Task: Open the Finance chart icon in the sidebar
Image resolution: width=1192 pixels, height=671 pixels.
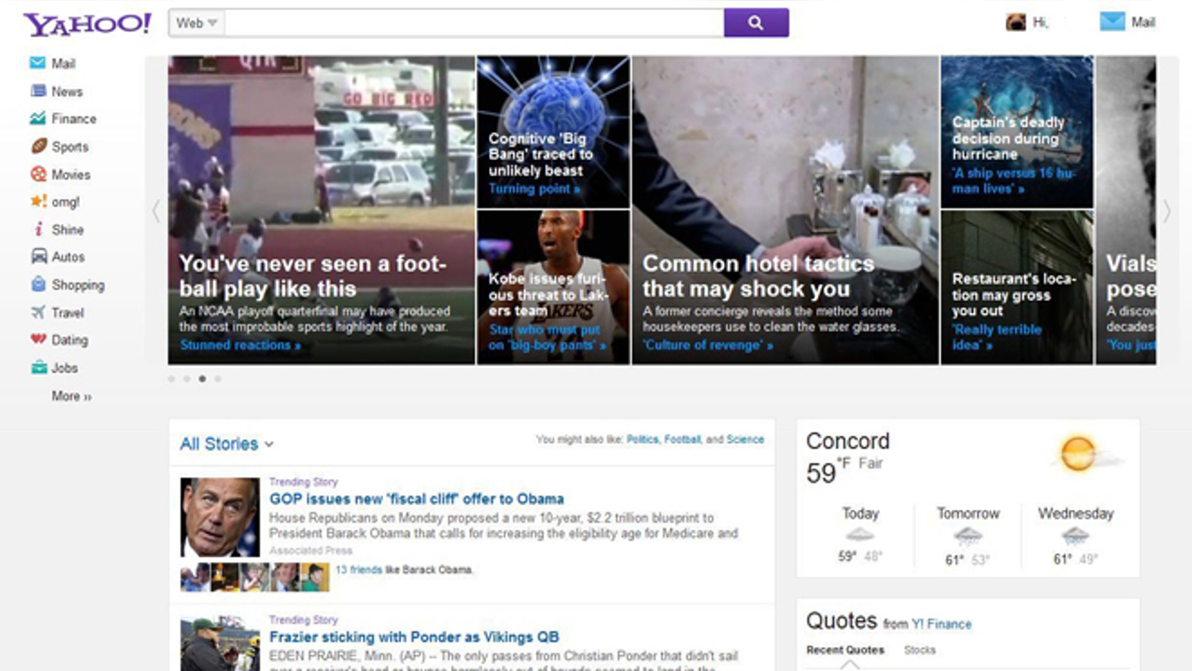Action: pyautogui.click(x=38, y=118)
